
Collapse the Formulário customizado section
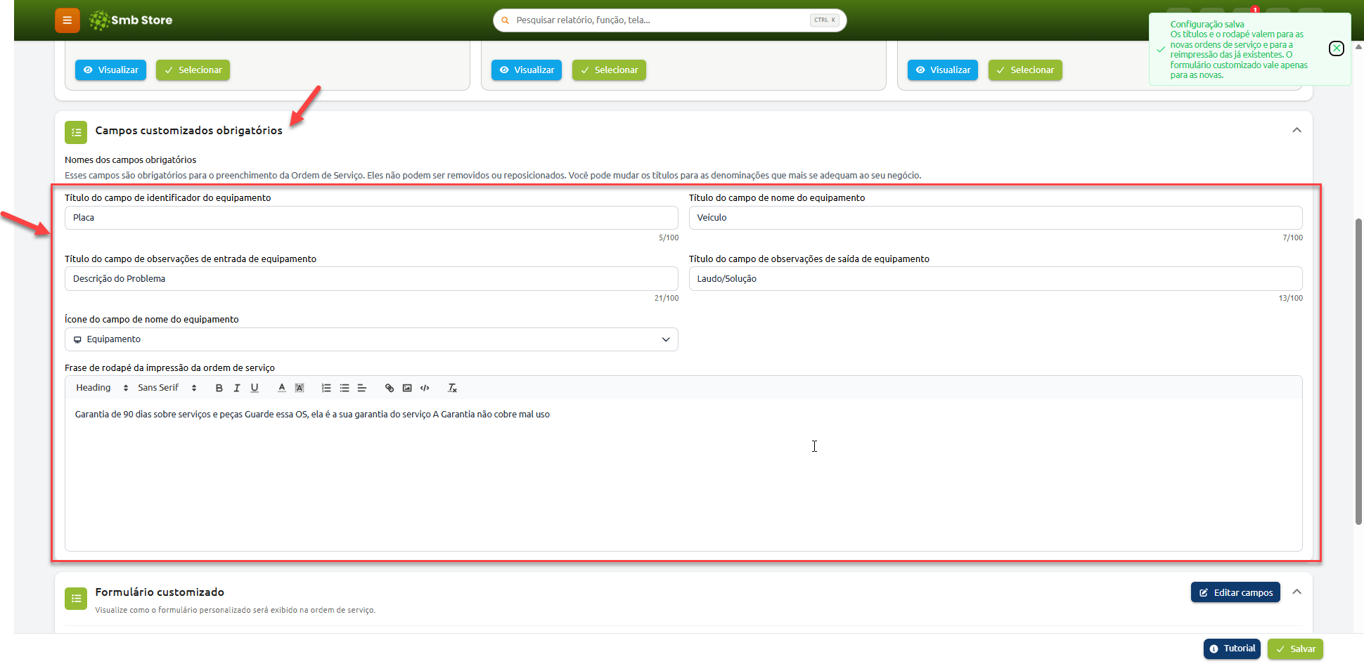(x=1297, y=592)
